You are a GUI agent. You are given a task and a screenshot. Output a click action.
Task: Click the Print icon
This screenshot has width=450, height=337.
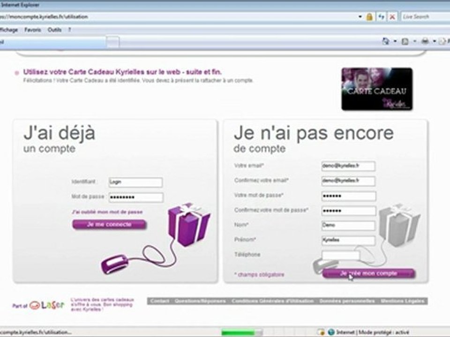coord(425,42)
